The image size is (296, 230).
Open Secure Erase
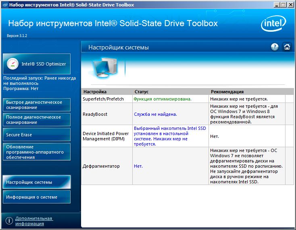37,135
